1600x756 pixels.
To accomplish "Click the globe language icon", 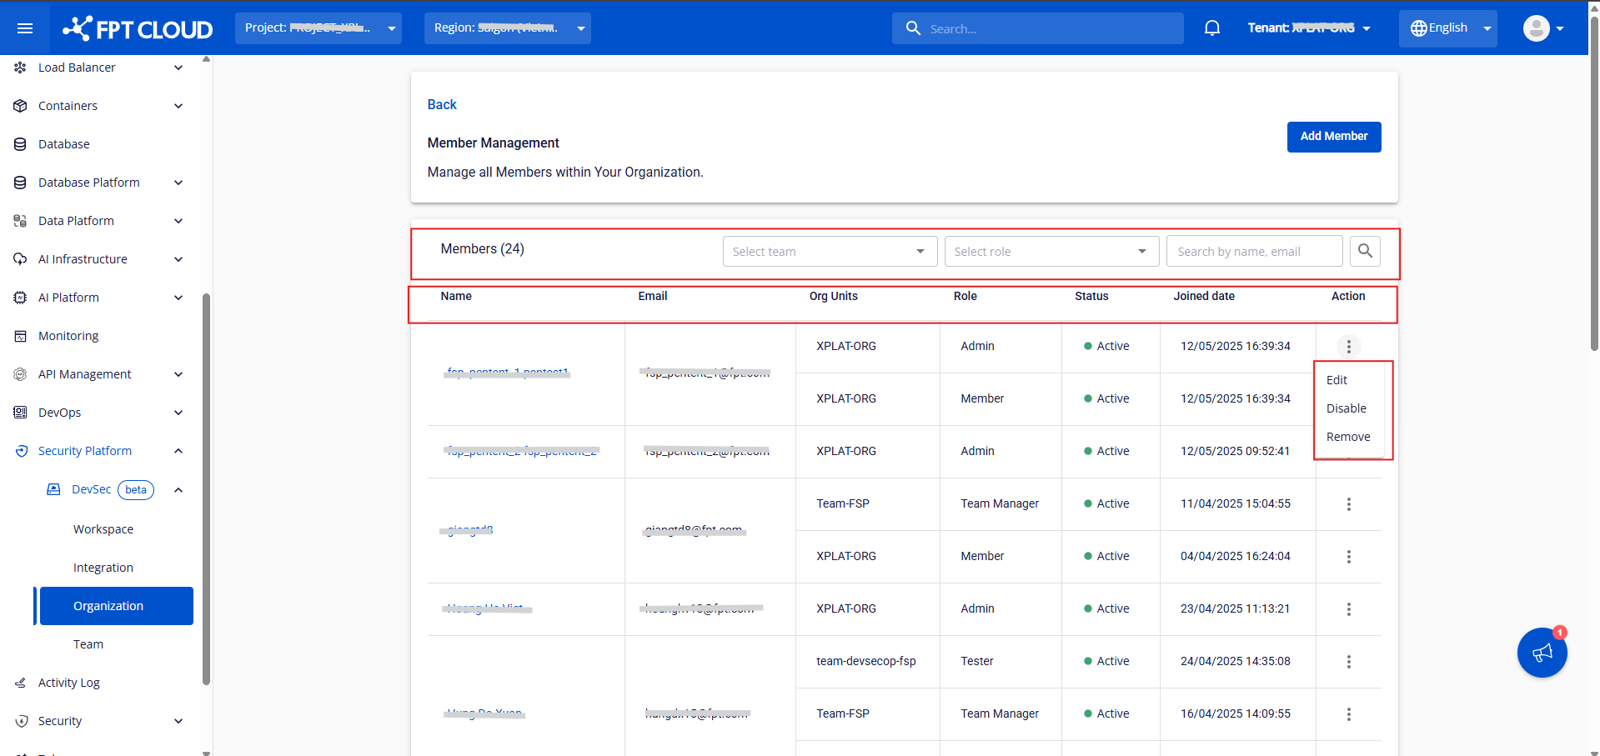I will tap(1418, 28).
